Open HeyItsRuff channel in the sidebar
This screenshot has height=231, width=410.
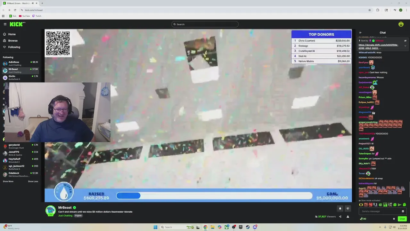(x=20, y=160)
